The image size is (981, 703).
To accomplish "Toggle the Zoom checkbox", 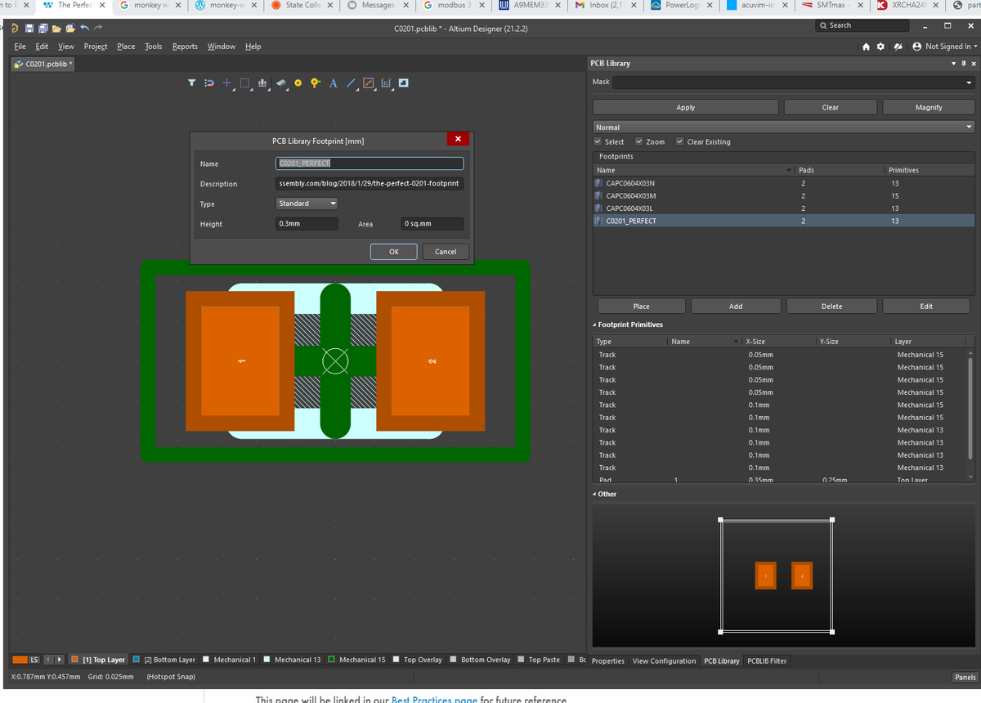I will tap(639, 141).
